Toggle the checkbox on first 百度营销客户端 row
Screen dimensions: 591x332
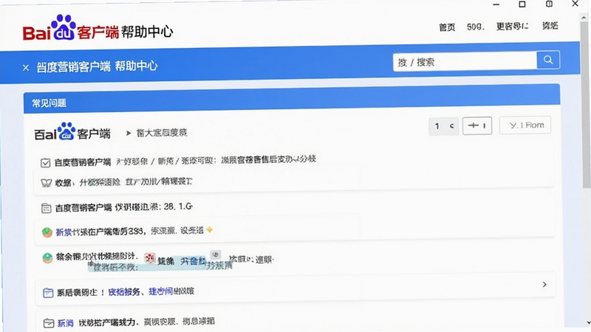click(46, 163)
